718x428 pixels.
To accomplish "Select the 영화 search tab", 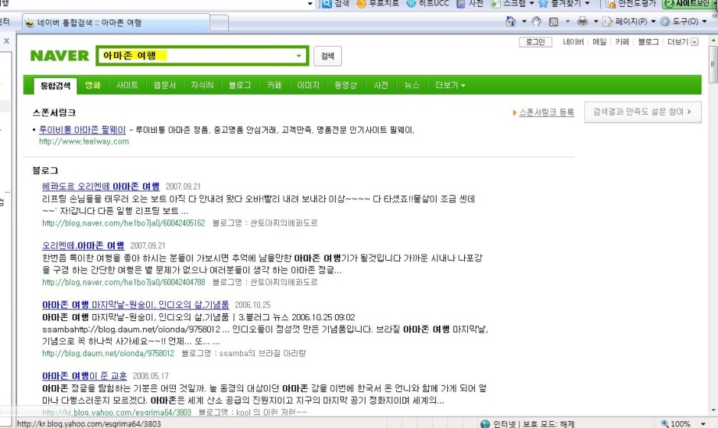I will [93, 85].
